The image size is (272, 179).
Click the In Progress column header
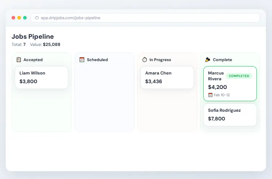click(160, 60)
